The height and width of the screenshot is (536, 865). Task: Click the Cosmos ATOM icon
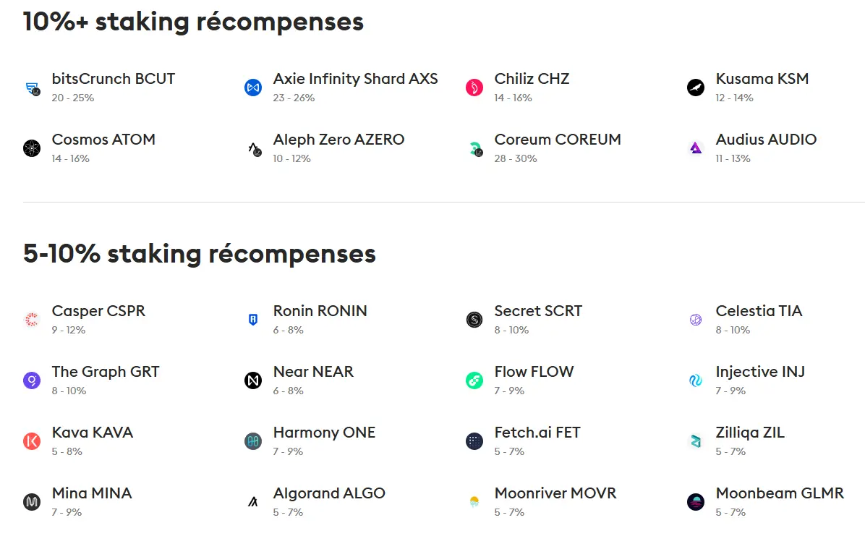[32, 148]
